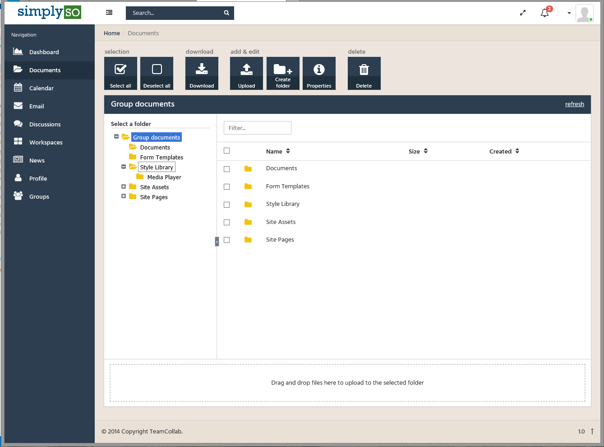This screenshot has height=447, width=604.
Task: Click the Site Assets row folder icon
Action: tap(248, 222)
